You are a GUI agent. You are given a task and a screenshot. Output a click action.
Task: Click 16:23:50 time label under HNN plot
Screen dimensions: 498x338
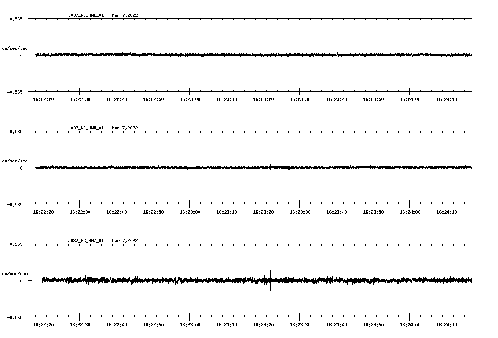pyautogui.click(x=373, y=212)
